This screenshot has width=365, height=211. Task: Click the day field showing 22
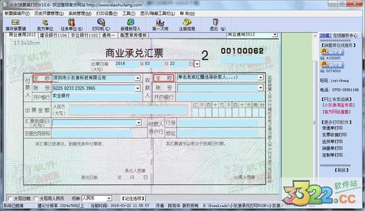(178, 63)
